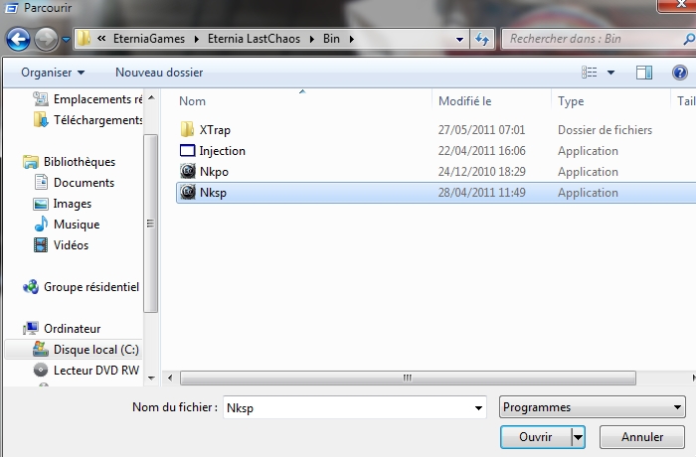Click the file list horizontal scrollbar thumb
696x457 pixels.
408,379
